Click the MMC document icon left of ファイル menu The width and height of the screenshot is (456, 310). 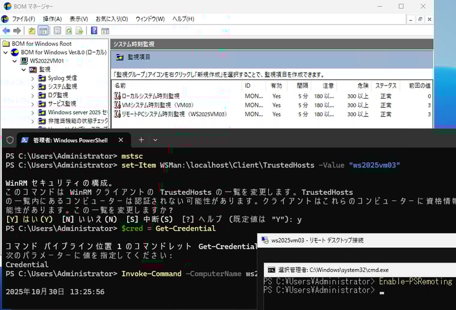point(5,19)
